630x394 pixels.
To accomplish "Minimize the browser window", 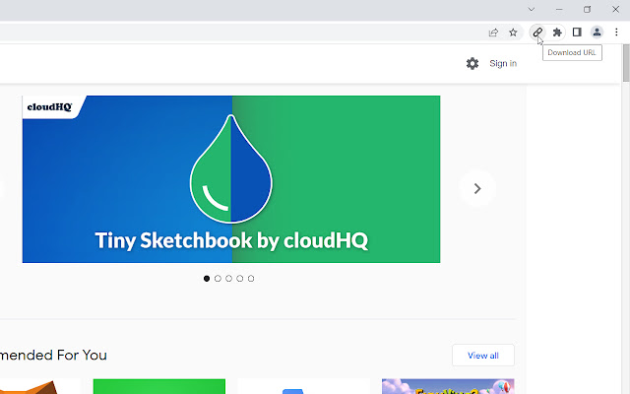I will click(x=559, y=9).
